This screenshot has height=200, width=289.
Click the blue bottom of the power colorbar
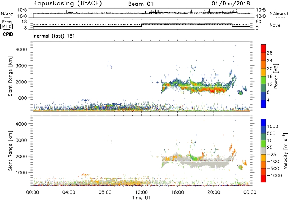[263, 104]
